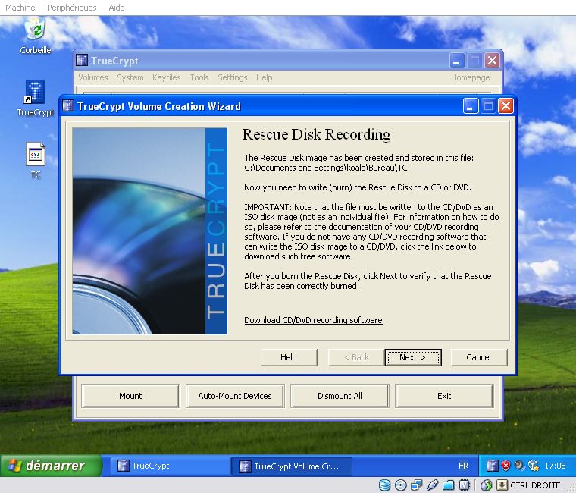Open the red security shield tray icon
576x493 pixels.
click(x=506, y=466)
